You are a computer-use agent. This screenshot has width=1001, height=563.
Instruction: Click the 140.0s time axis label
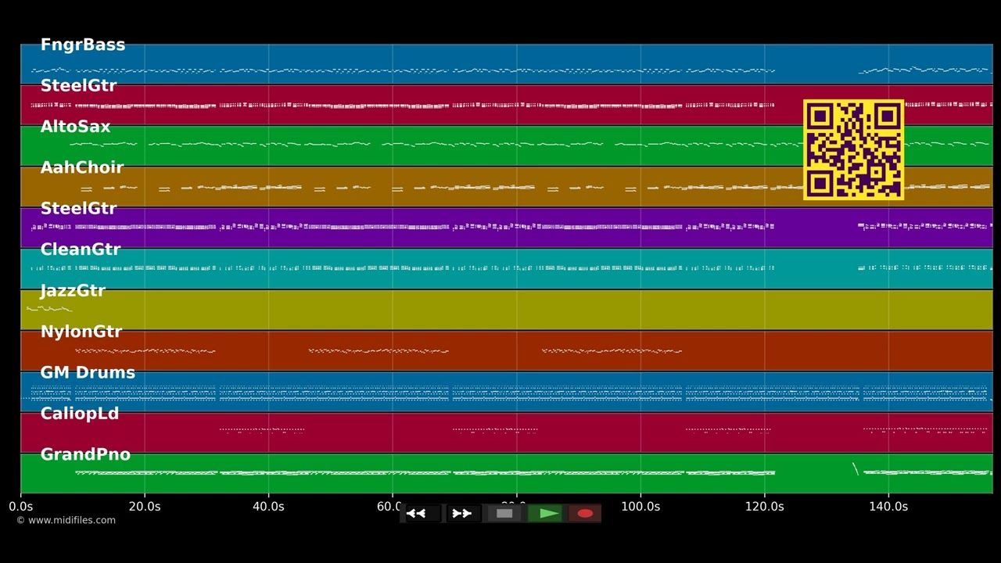click(x=888, y=507)
